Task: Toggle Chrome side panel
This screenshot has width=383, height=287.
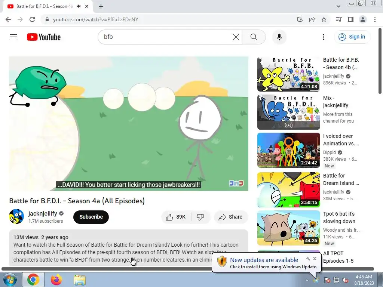Action: (x=351, y=19)
